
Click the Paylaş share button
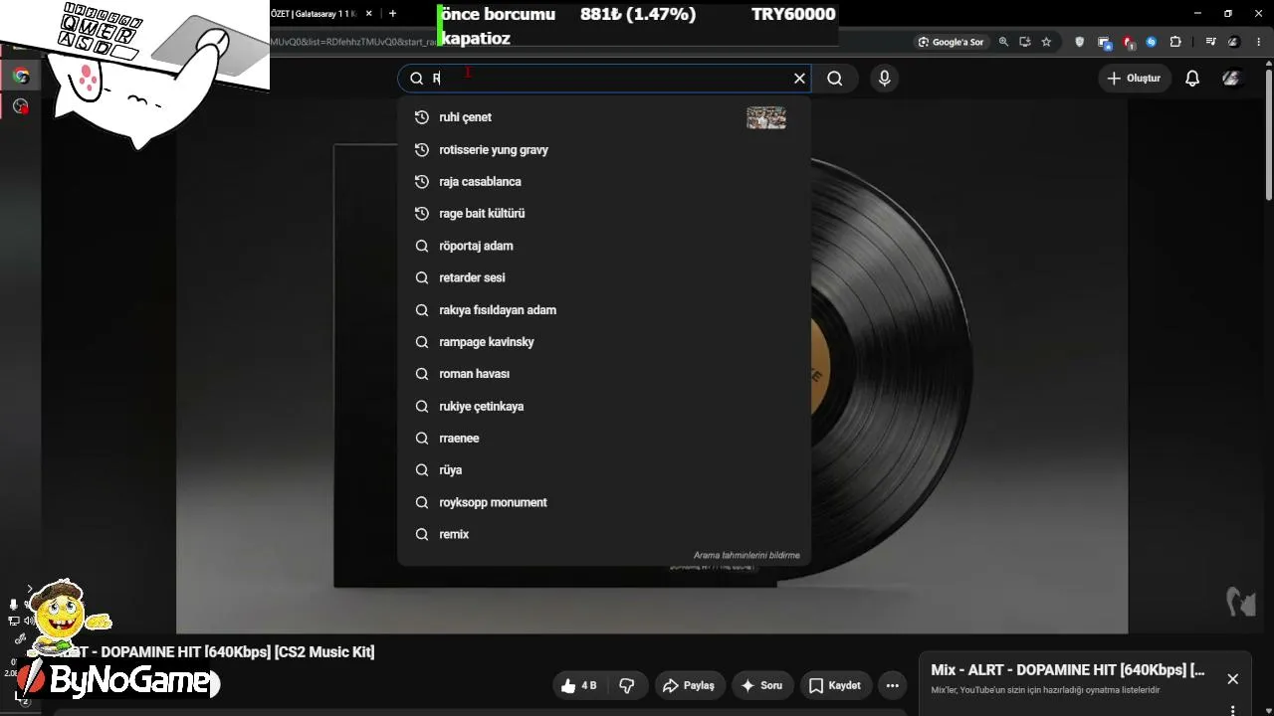point(689,685)
